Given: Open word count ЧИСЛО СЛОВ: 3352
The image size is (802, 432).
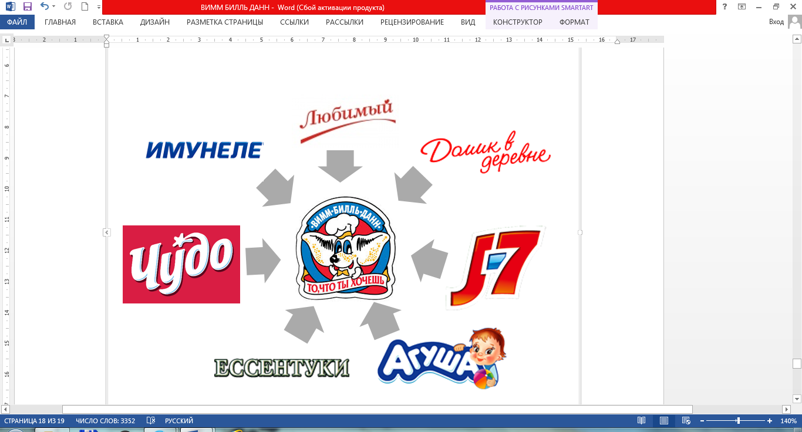Looking at the screenshot, I should click(106, 421).
